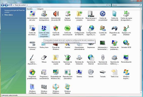Select Vista clásica link

(x=9, y=15)
